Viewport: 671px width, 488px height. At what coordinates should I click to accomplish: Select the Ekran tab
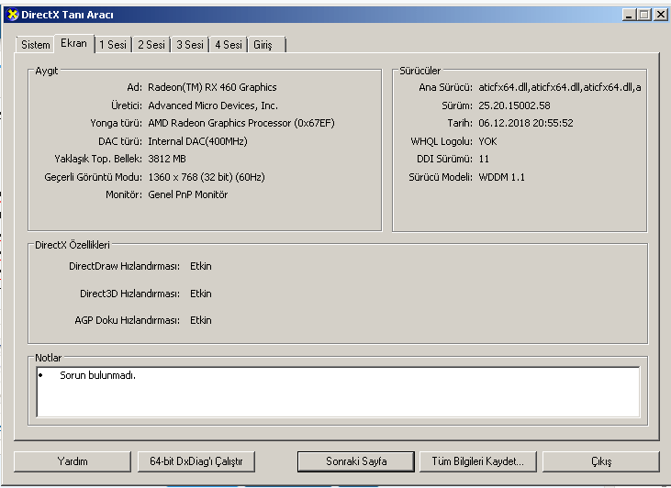pos(73,43)
